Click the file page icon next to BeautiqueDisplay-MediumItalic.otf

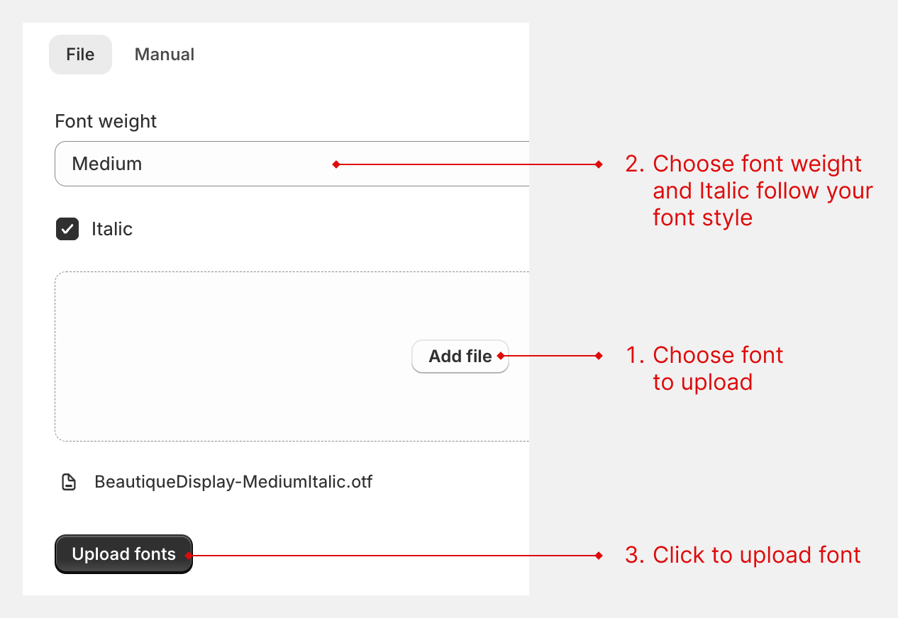[68, 481]
